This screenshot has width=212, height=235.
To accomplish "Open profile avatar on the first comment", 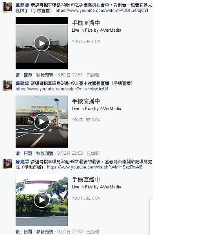I will [x=8, y=7].
